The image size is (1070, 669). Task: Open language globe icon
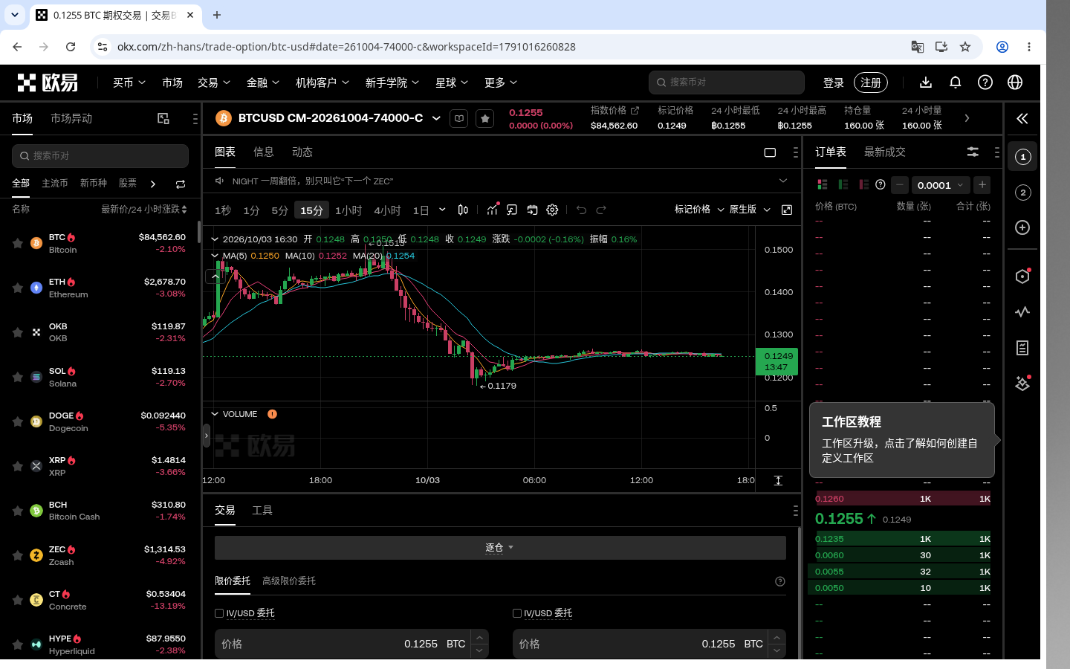click(x=1015, y=83)
